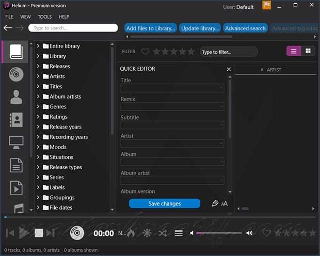The height and width of the screenshot is (256, 320).
Task: Open the Title field dropdown
Action: click(x=221, y=88)
